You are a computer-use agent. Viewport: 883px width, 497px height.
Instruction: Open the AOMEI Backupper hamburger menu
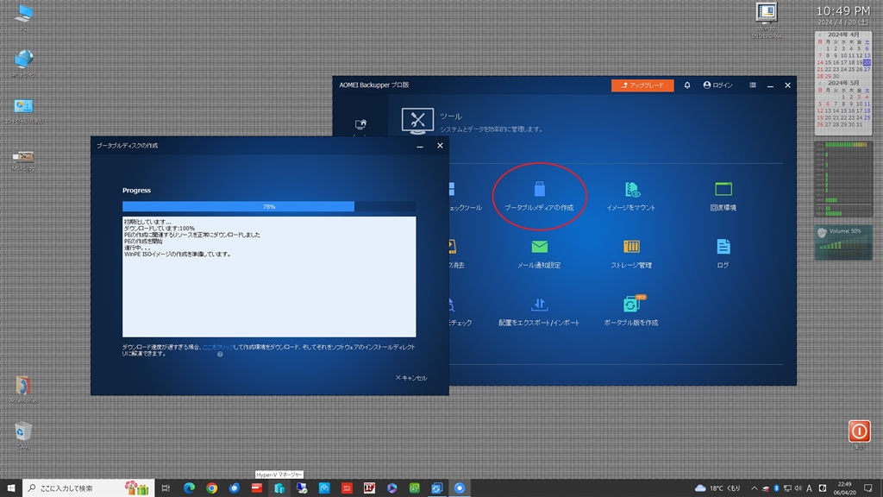(x=752, y=85)
